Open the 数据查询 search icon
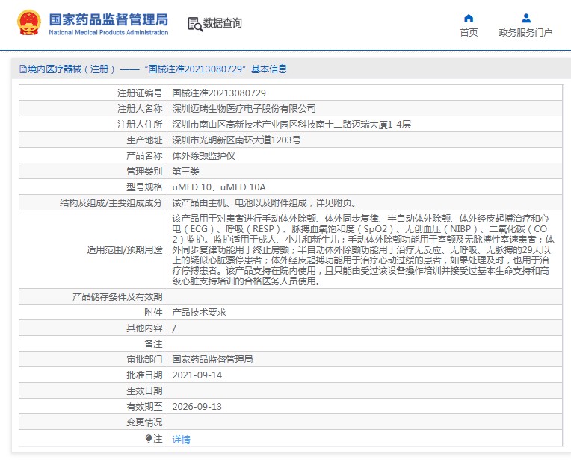571x462 pixels. 195,25
